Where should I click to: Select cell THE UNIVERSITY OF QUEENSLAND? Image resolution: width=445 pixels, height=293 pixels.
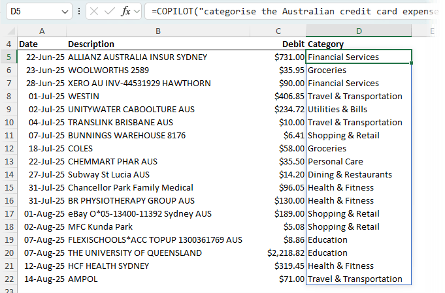158,253
